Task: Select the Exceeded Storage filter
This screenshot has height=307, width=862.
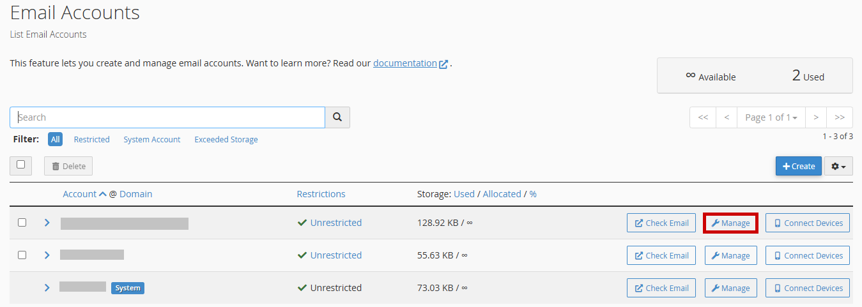Action: tap(226, 139)
